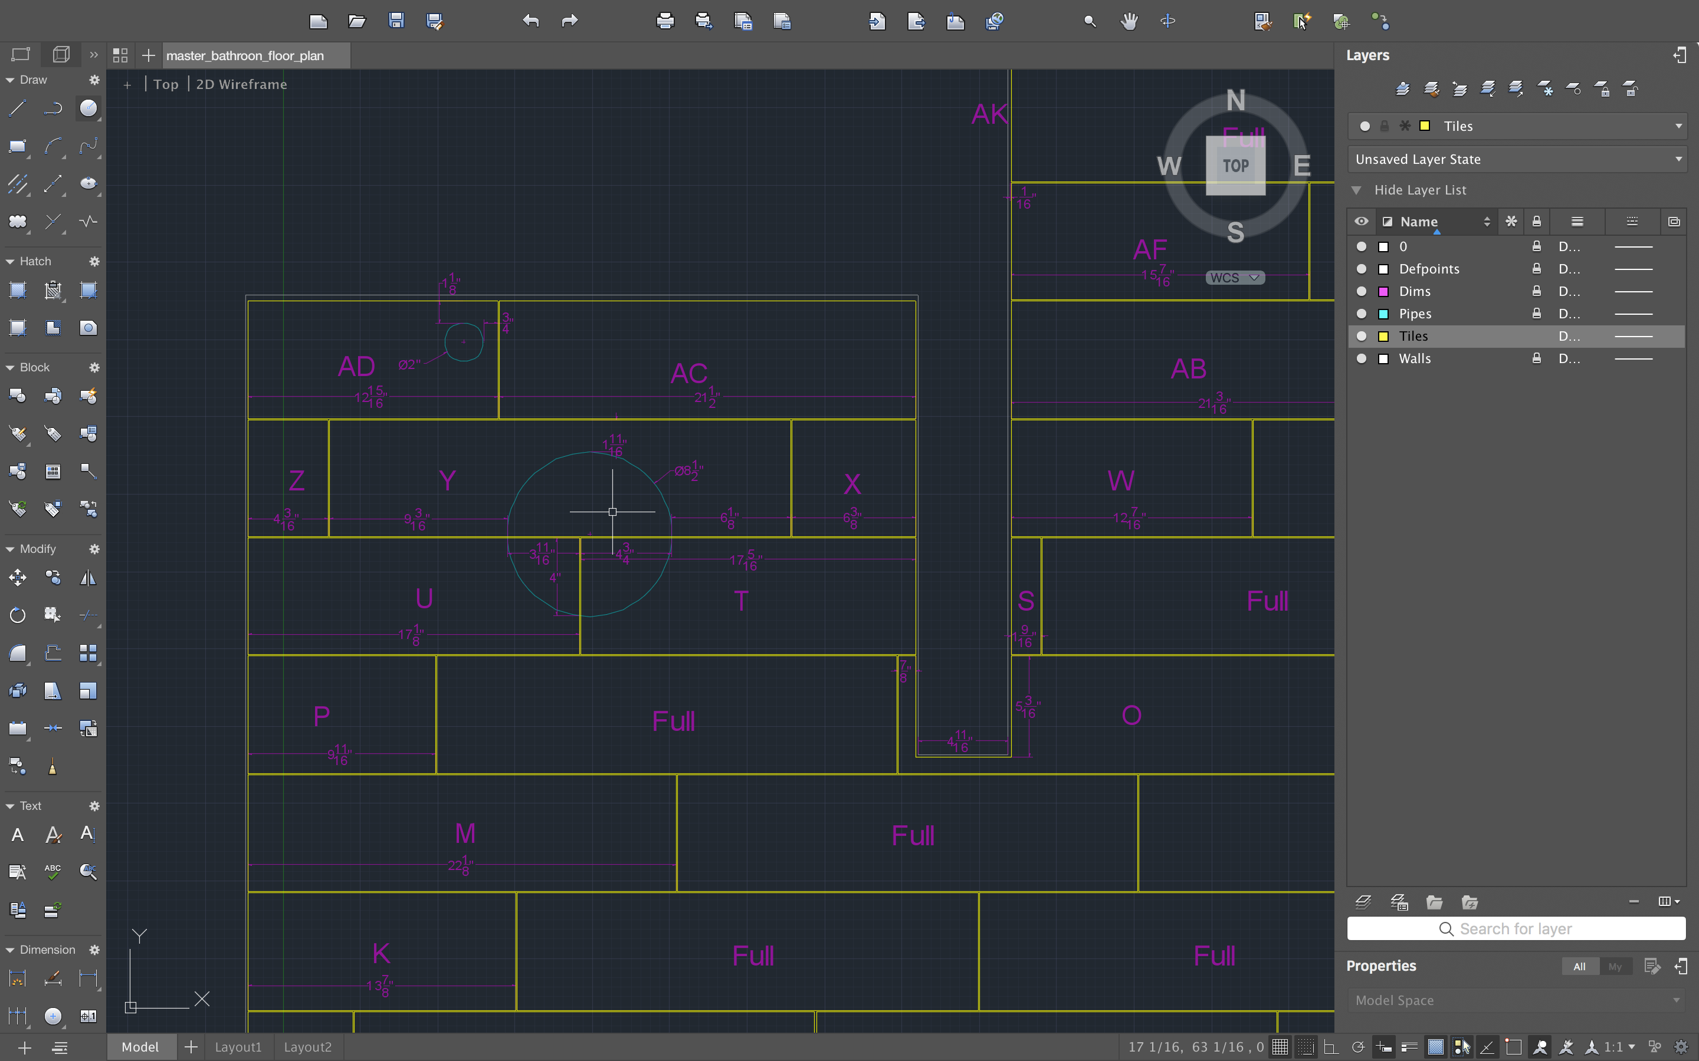Select the Line tool in Draw panel
The width and height of the screenshot is (1699, 1061).
coord(18,108)
